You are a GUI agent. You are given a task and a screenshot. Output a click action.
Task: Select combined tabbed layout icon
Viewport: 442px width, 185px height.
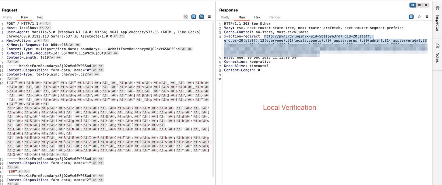click(426, 5)
